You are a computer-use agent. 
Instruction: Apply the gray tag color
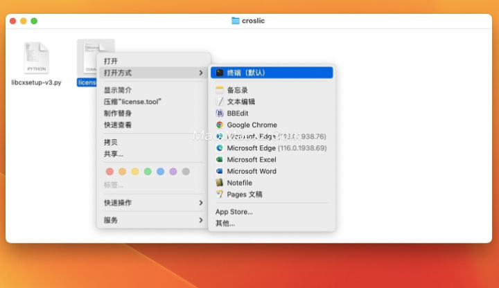(186, 172)
